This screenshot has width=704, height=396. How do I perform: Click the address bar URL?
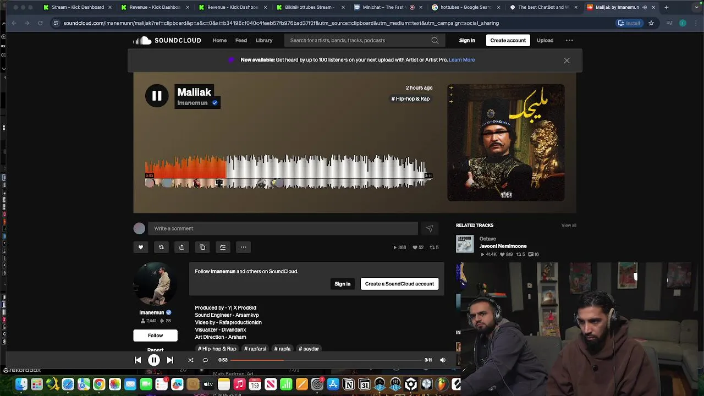click(281, 23)
